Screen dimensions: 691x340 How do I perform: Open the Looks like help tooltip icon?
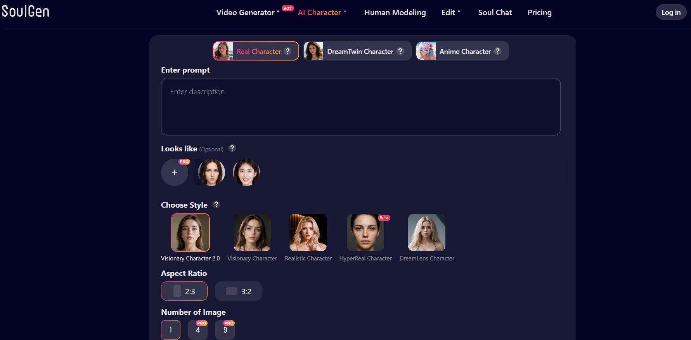pos(232,148)
